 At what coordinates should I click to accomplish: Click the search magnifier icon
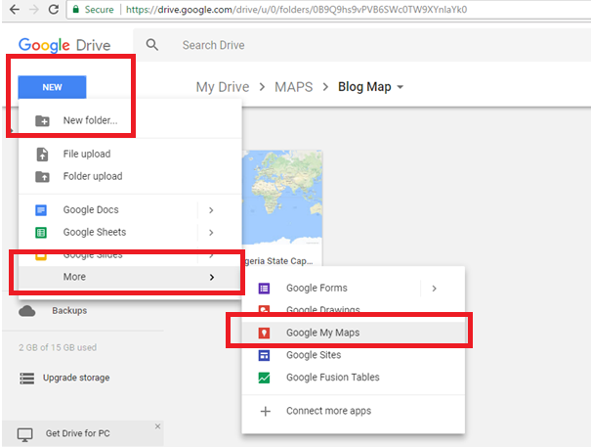tap(151, 45)
